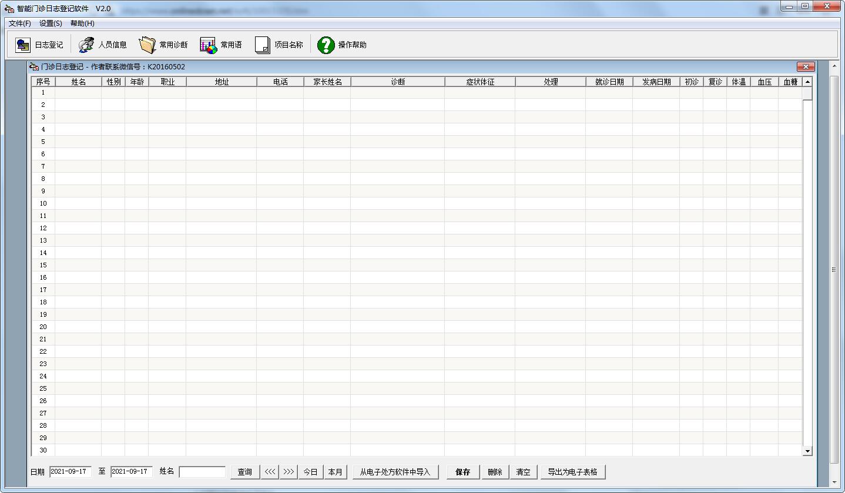Select row number 5

click(43, 142)
